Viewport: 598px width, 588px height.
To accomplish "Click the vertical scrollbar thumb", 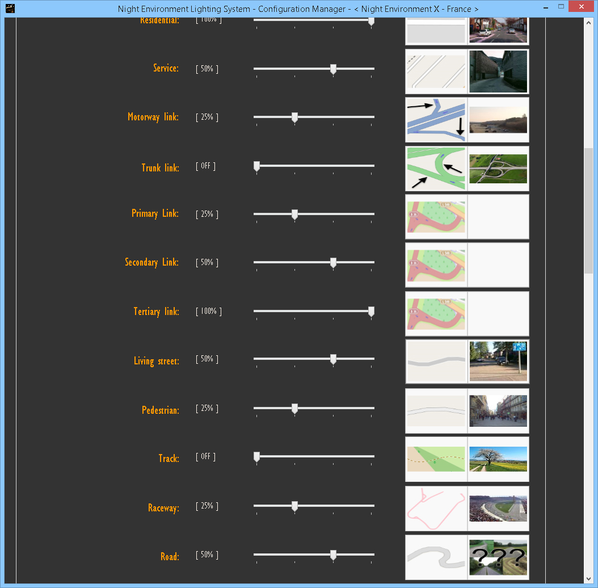I will click(x=589, y=211).
